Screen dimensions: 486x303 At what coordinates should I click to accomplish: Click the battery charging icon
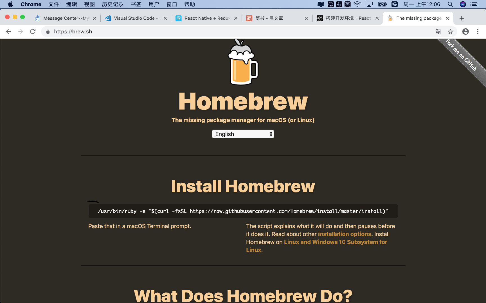382,4
